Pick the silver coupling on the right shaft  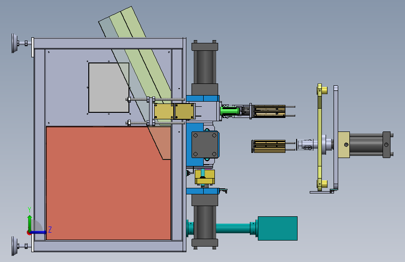point(306,145)
